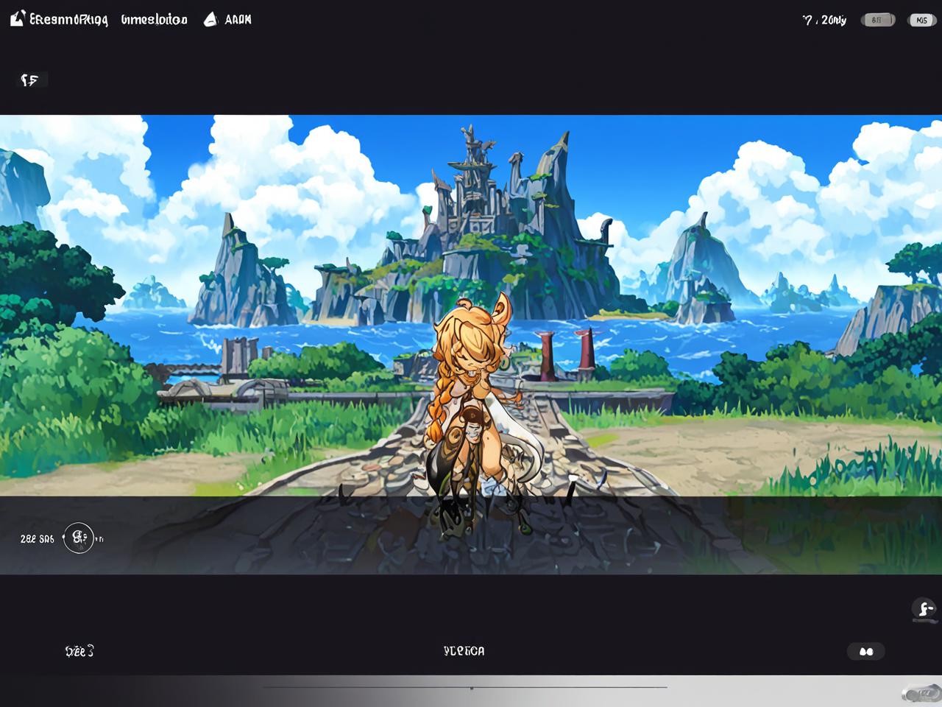This screenshot has width=942, height=707.
Task: Click the triangle icon in the top bar
Action: (210, 20)
